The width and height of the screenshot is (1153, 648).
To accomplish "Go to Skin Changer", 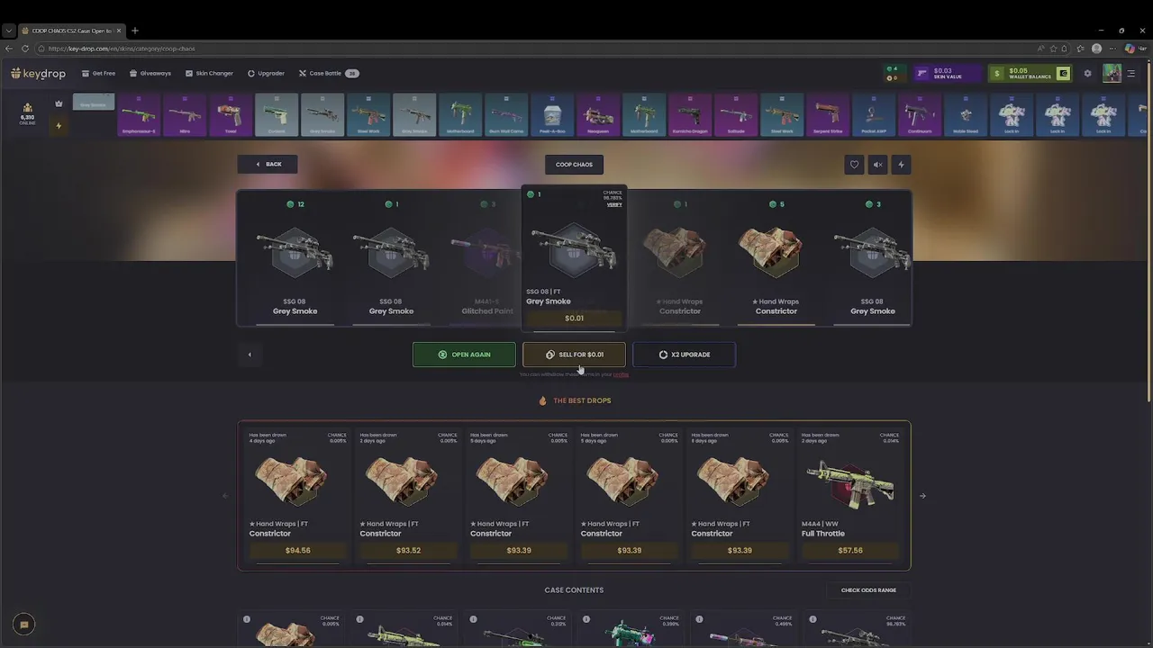I will (209, 73).
